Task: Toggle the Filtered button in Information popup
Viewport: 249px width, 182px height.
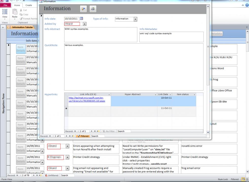Action: [83, 136]
